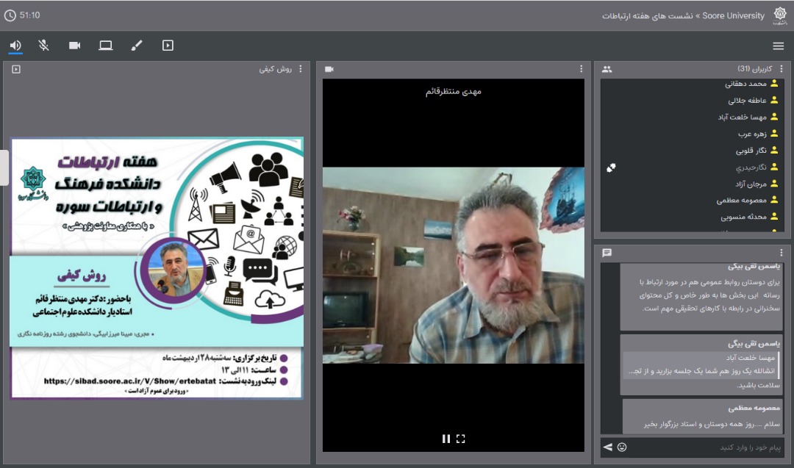Open users panel three-dot options
The image size is (794, 468).
point(781,69)
